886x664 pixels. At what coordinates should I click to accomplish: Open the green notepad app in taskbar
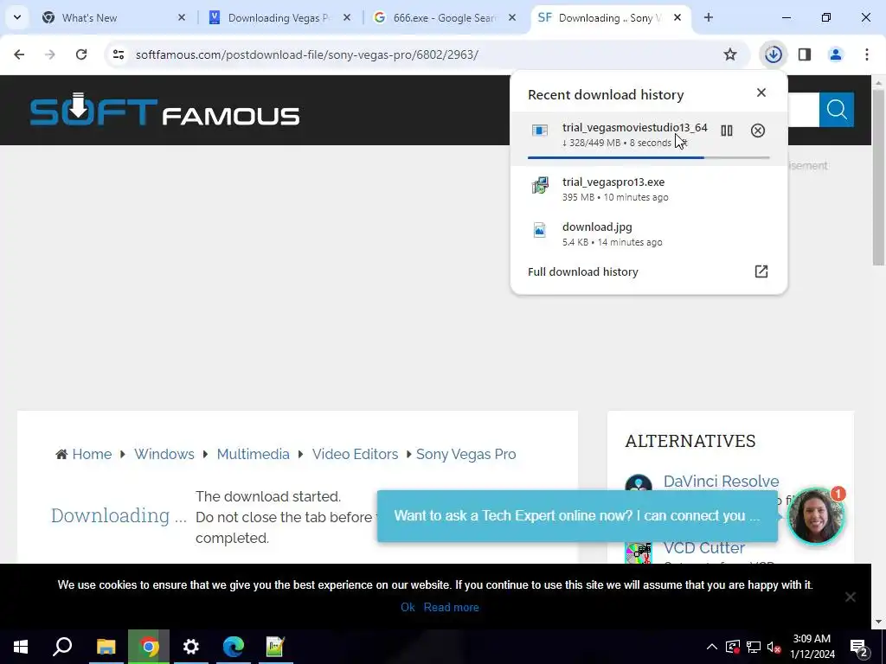coord(275,647)
